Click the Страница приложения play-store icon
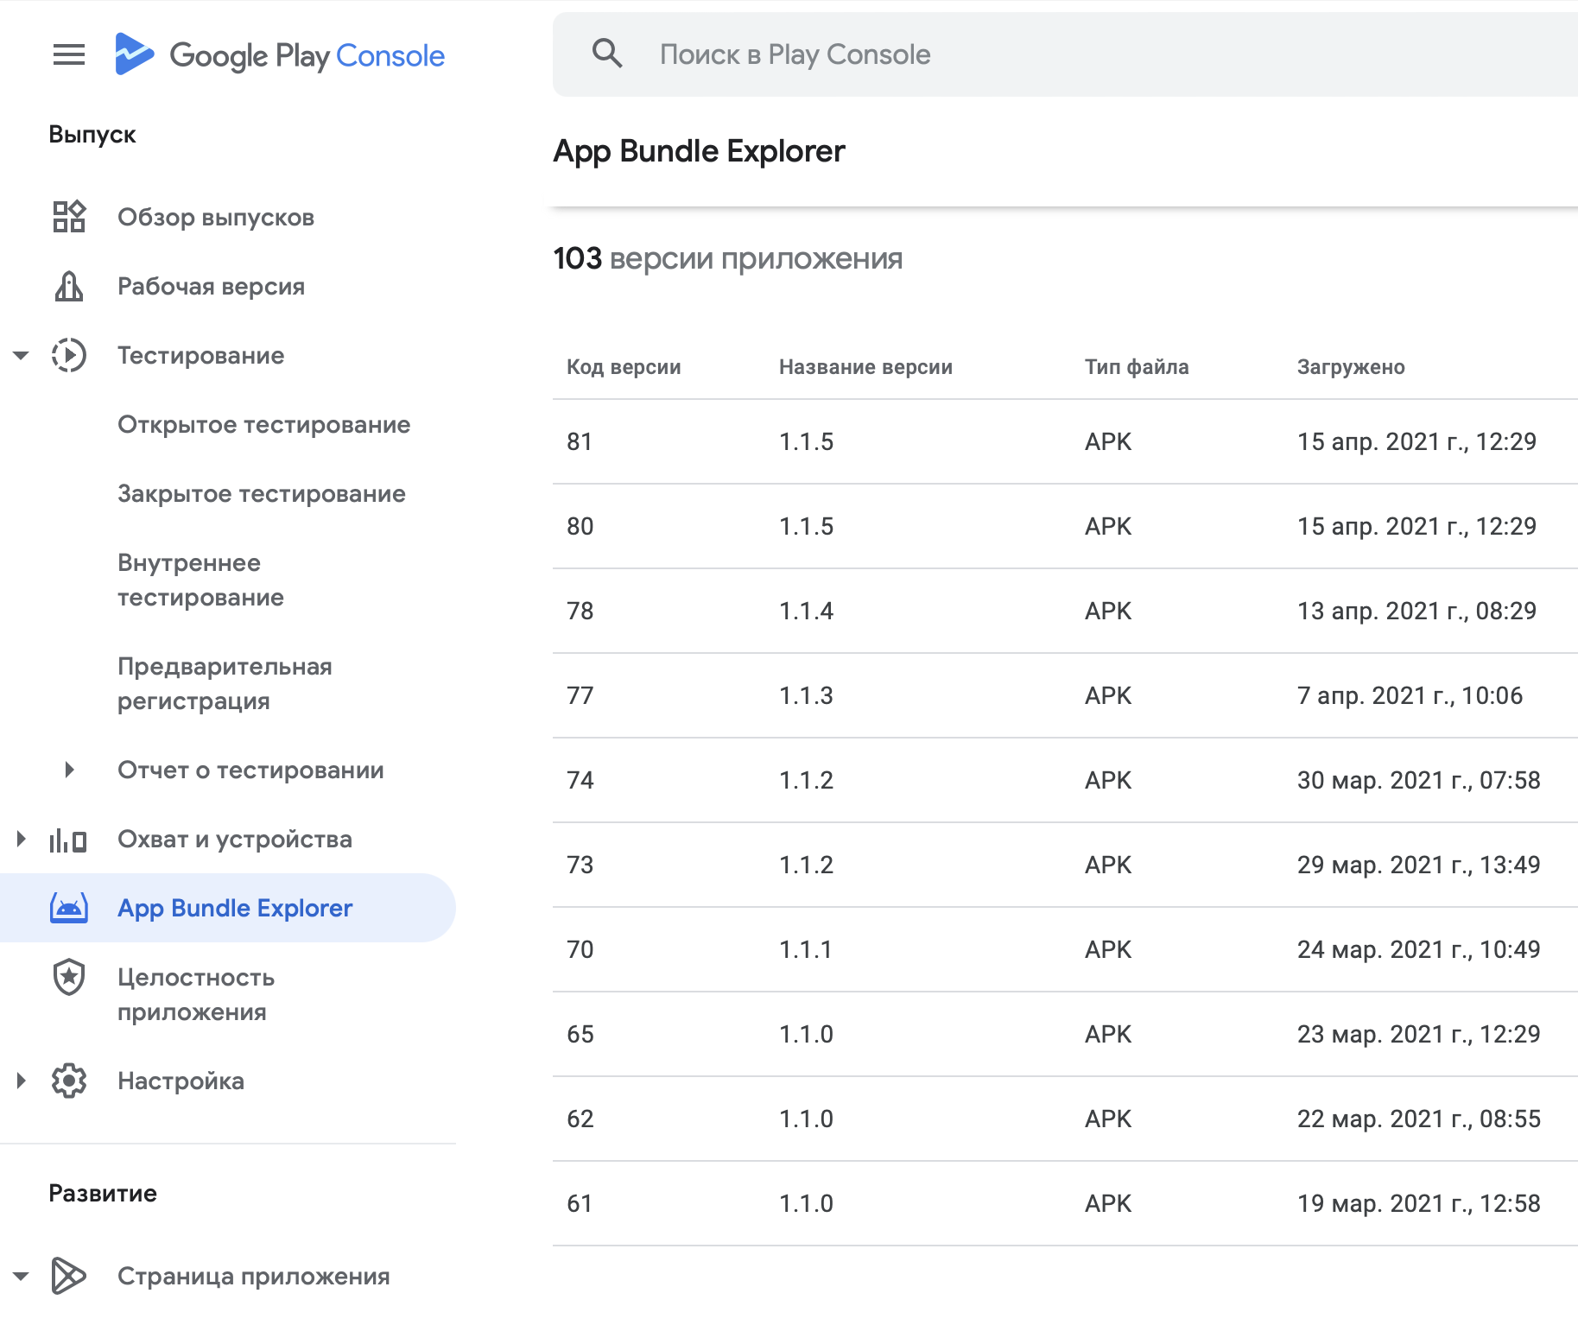 [69, 1276]
